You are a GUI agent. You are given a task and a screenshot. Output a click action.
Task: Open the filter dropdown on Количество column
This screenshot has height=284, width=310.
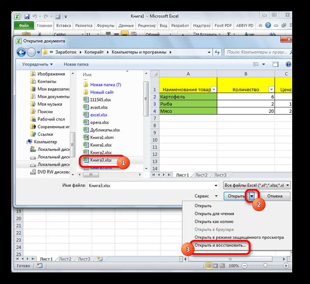[271, 90]
